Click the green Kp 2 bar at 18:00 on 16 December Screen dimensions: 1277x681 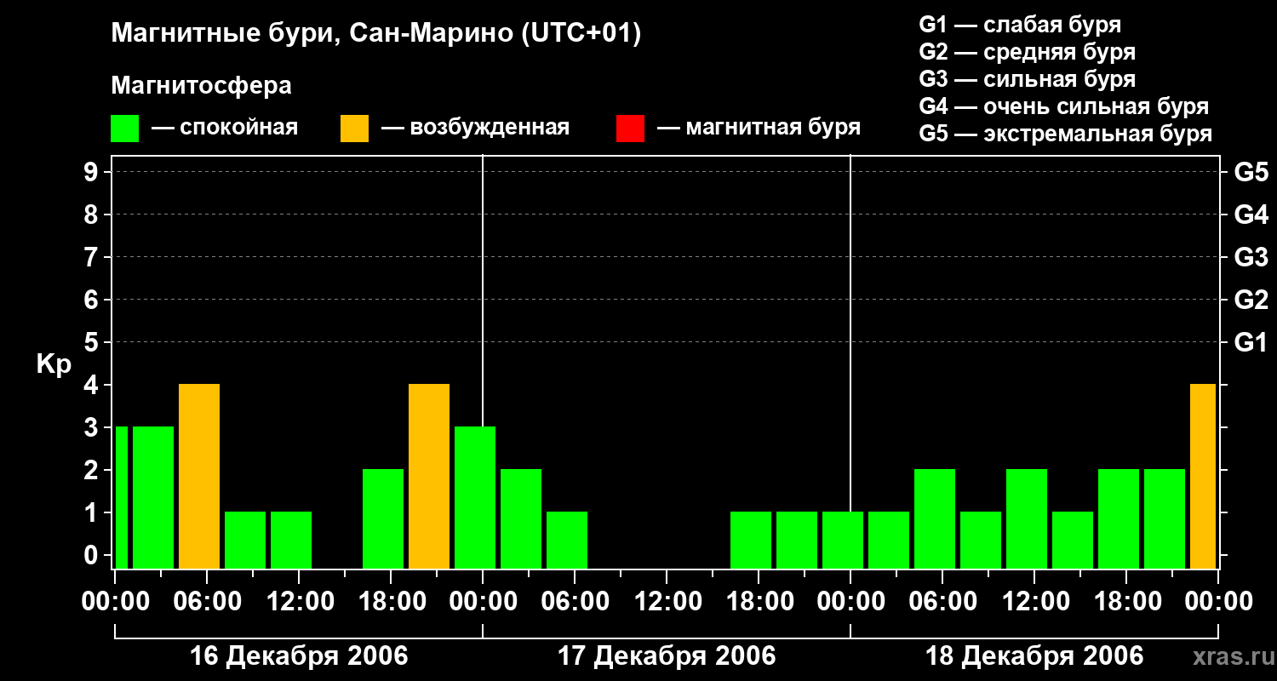coord(383,518)
